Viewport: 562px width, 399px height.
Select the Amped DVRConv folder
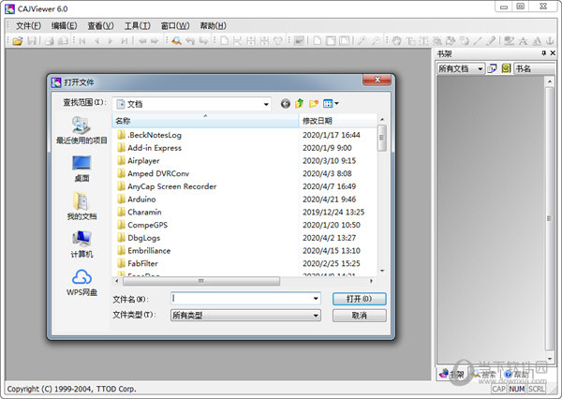click(x=153, y=174)
